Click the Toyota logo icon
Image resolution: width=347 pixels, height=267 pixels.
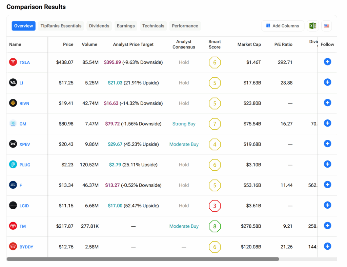[x=13, y=226]
